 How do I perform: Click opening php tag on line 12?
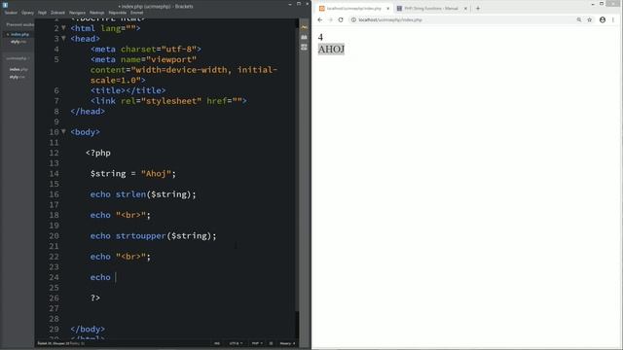pyautogui.click(x=98, y=153)
